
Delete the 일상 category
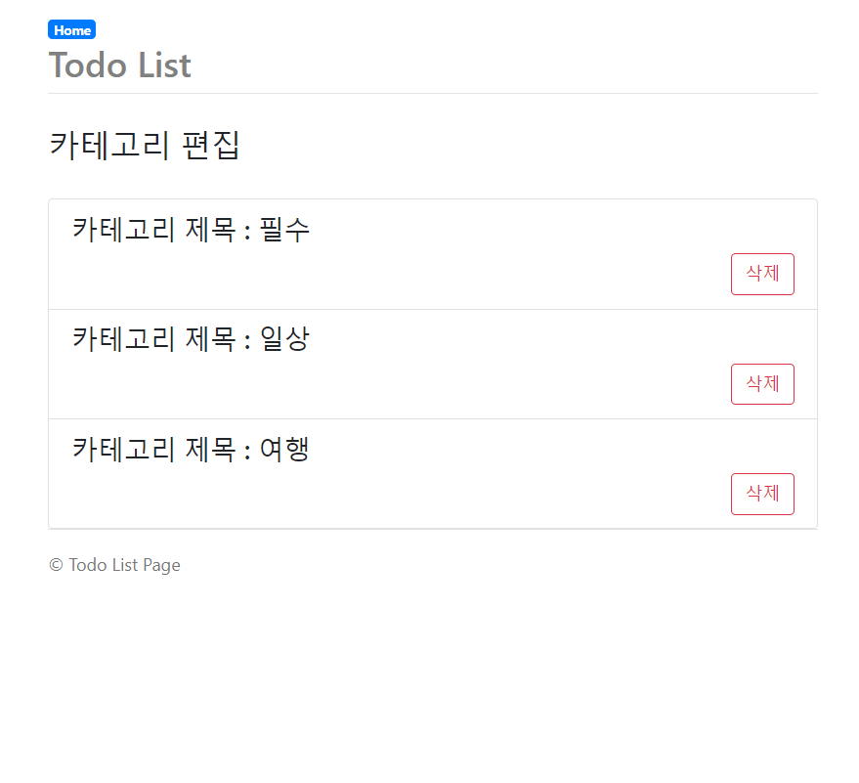coord(762,384)
